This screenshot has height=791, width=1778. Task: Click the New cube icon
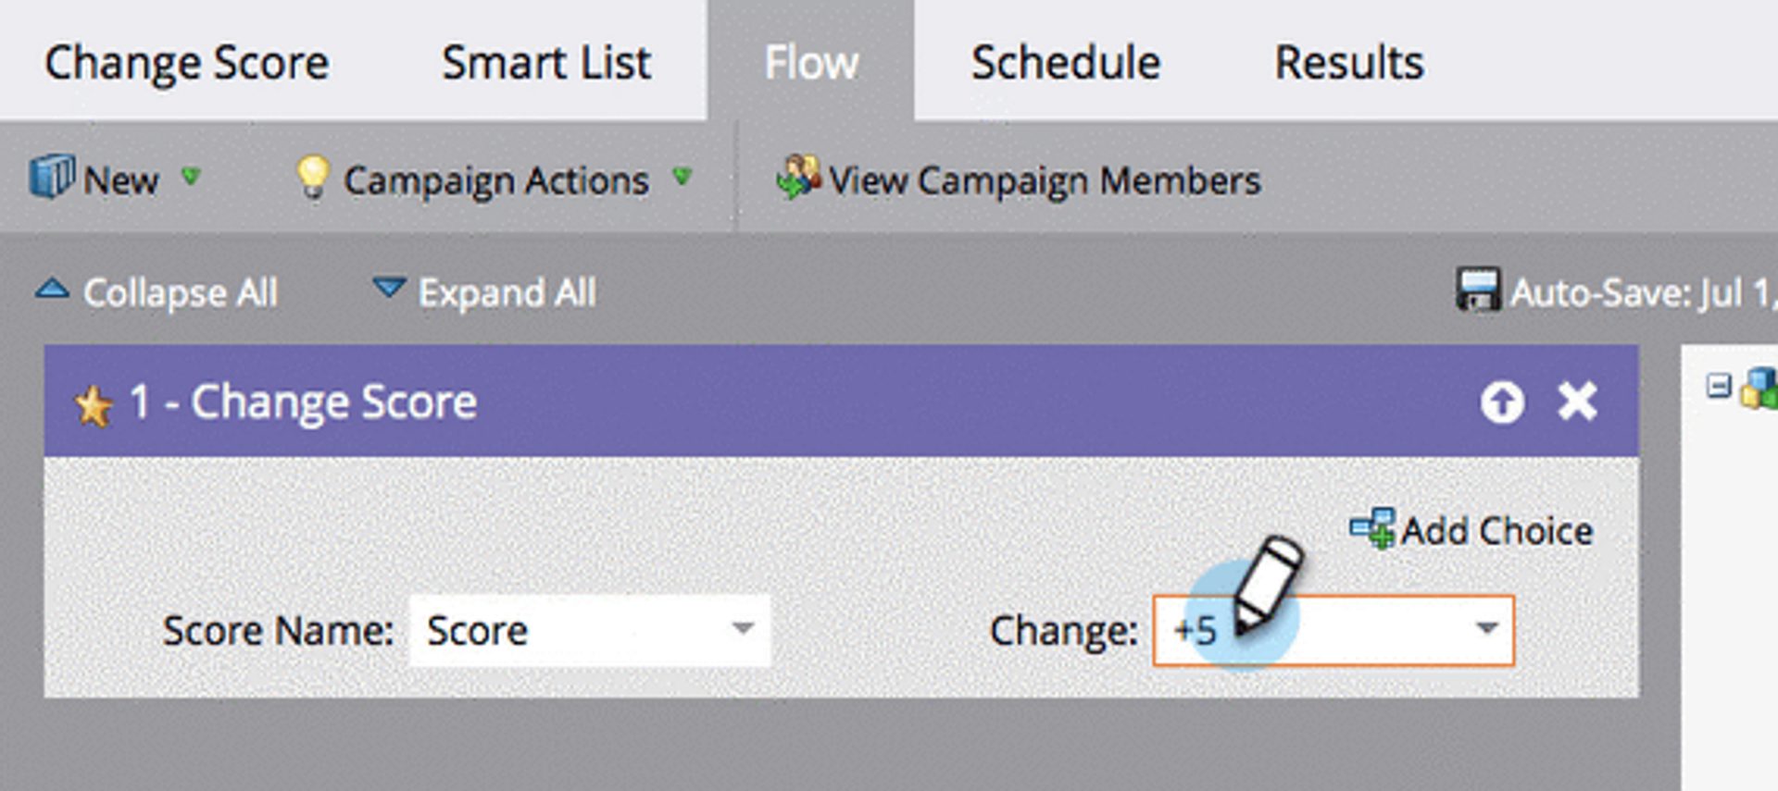(x=51, y=177)
